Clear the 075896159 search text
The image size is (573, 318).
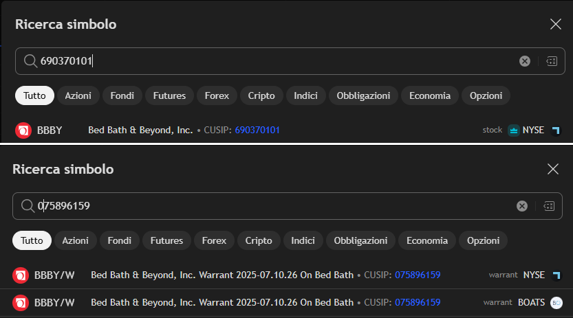point(522,206)
